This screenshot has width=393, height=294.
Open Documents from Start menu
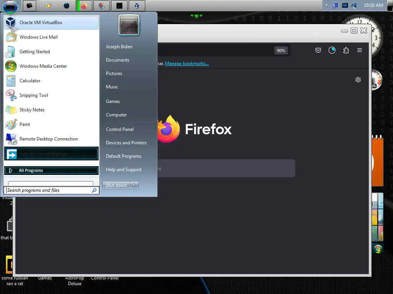click(117, 60)
